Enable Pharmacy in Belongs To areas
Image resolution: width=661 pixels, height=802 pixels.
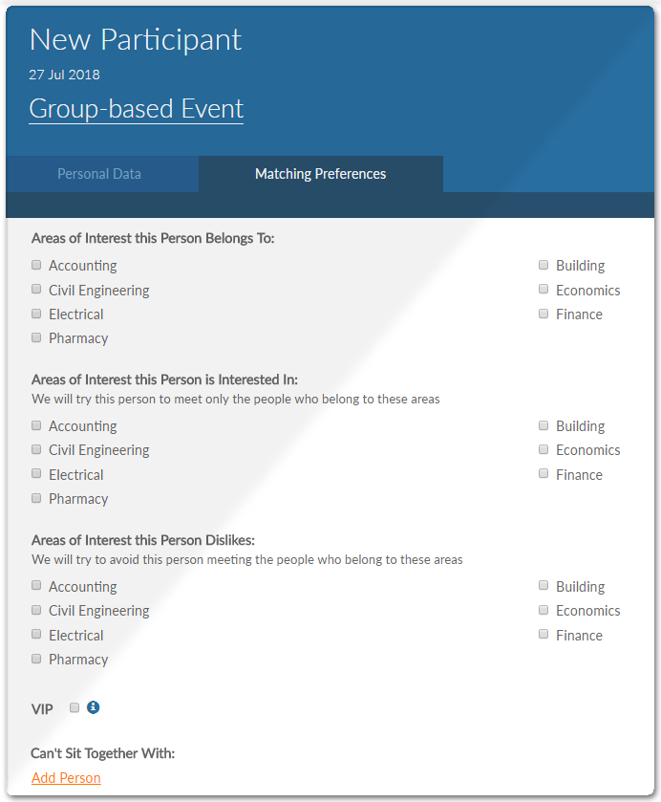click(x=36, y=337)
